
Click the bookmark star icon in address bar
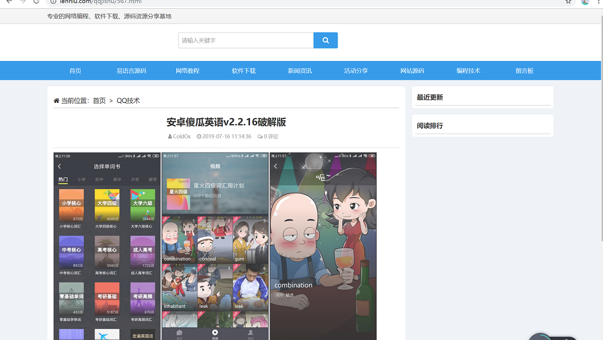[568, 2]
